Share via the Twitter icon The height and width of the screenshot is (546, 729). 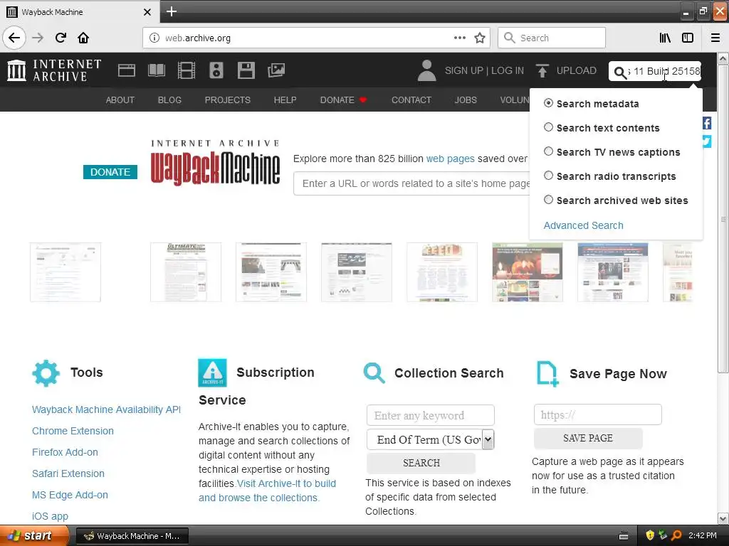[x=707, y=141]
